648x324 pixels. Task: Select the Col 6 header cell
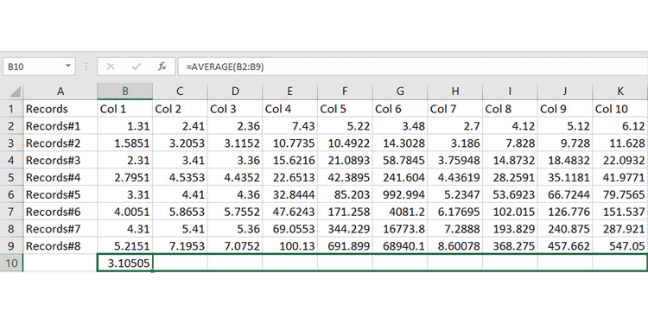coord(400,109)
